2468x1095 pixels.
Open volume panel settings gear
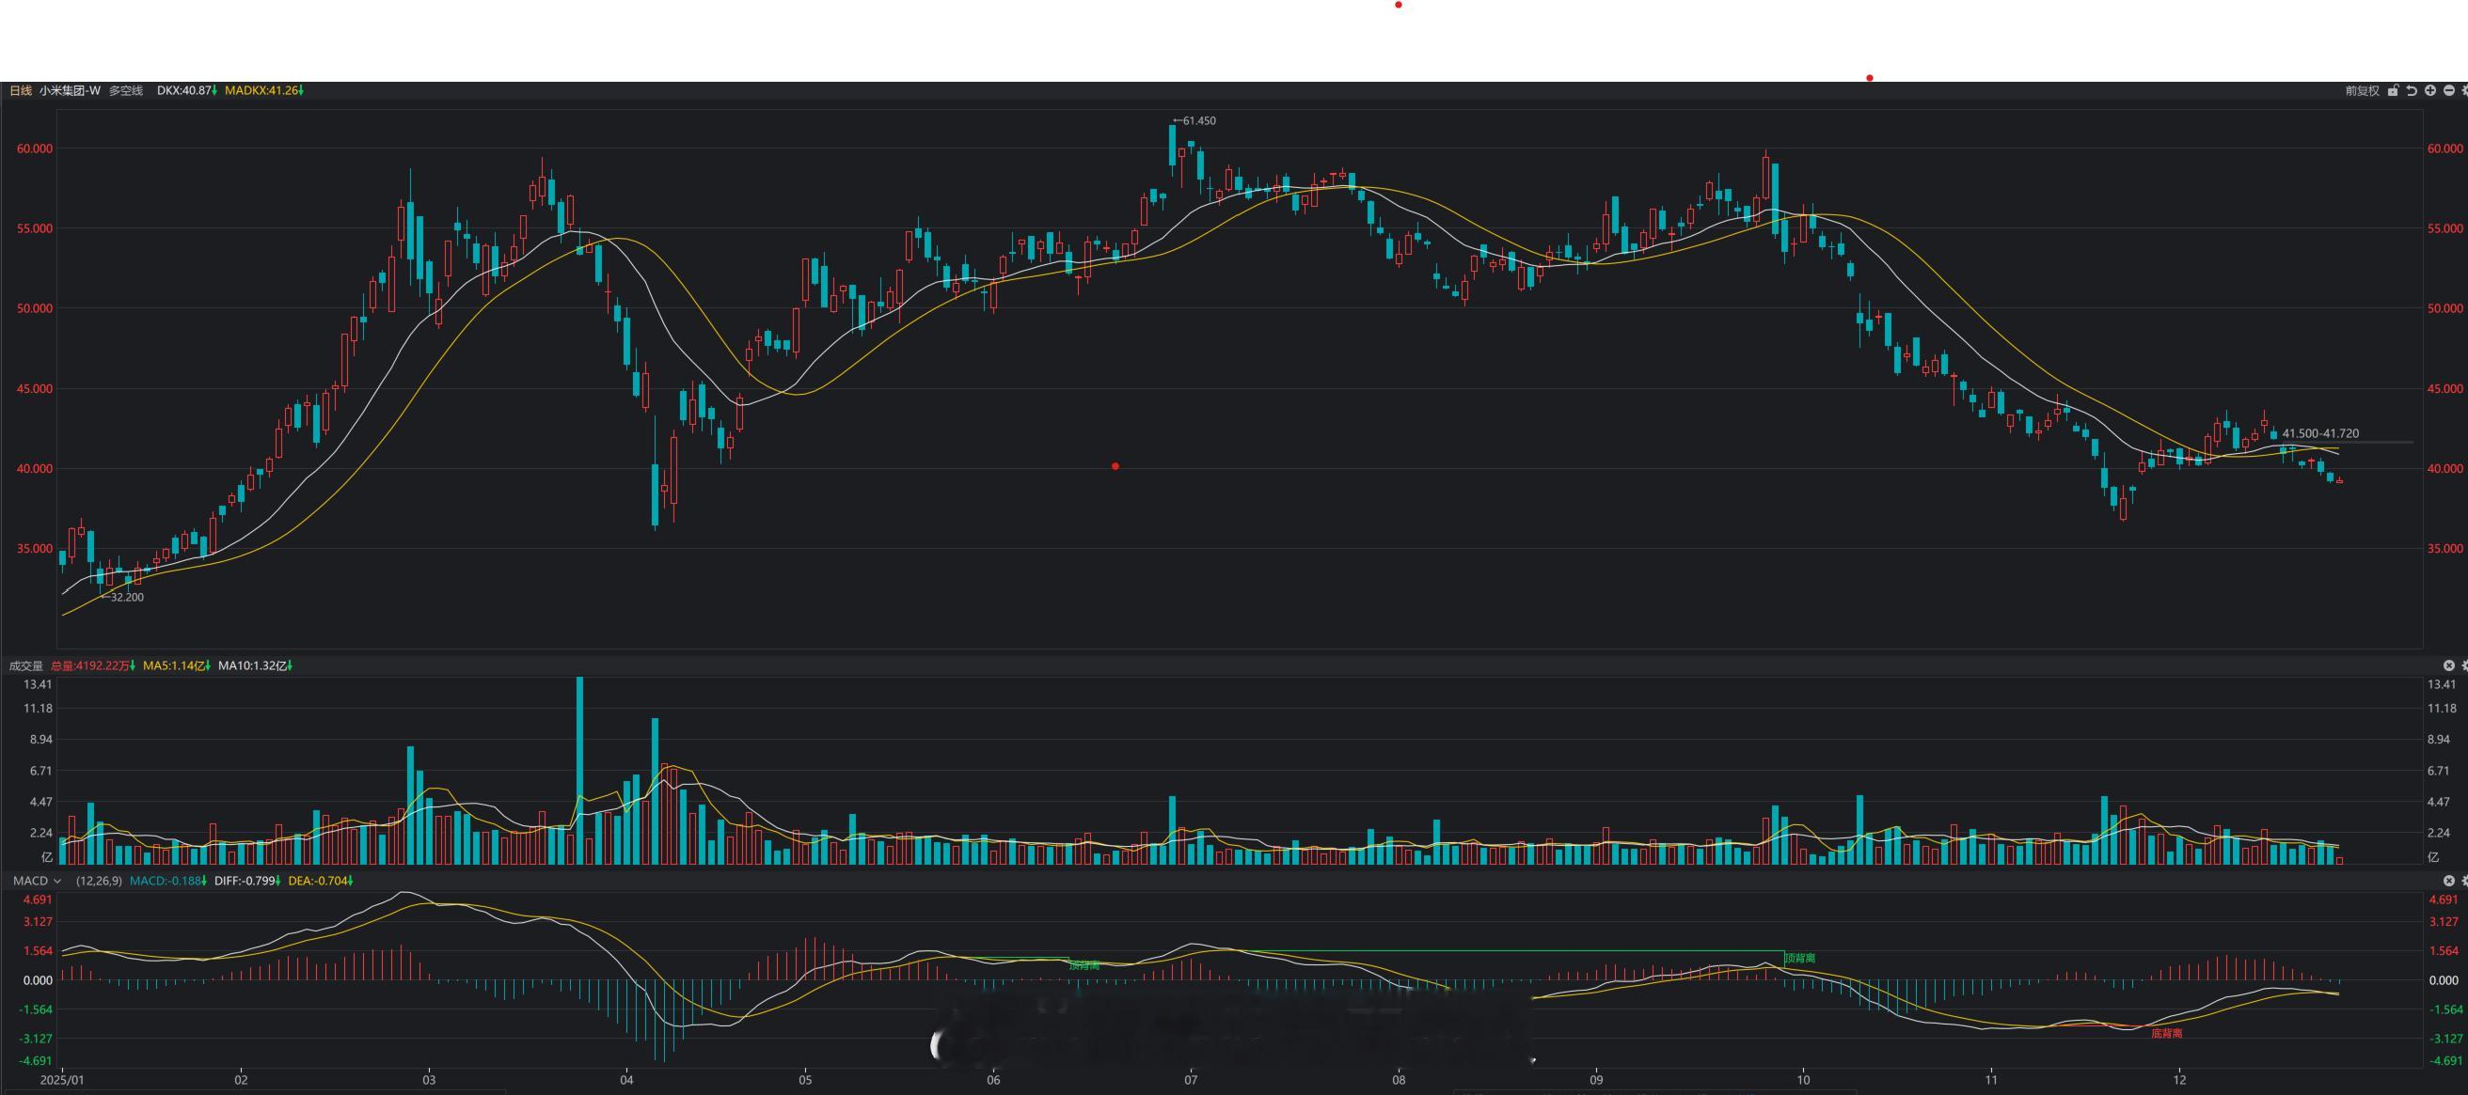coord(2464,665)
